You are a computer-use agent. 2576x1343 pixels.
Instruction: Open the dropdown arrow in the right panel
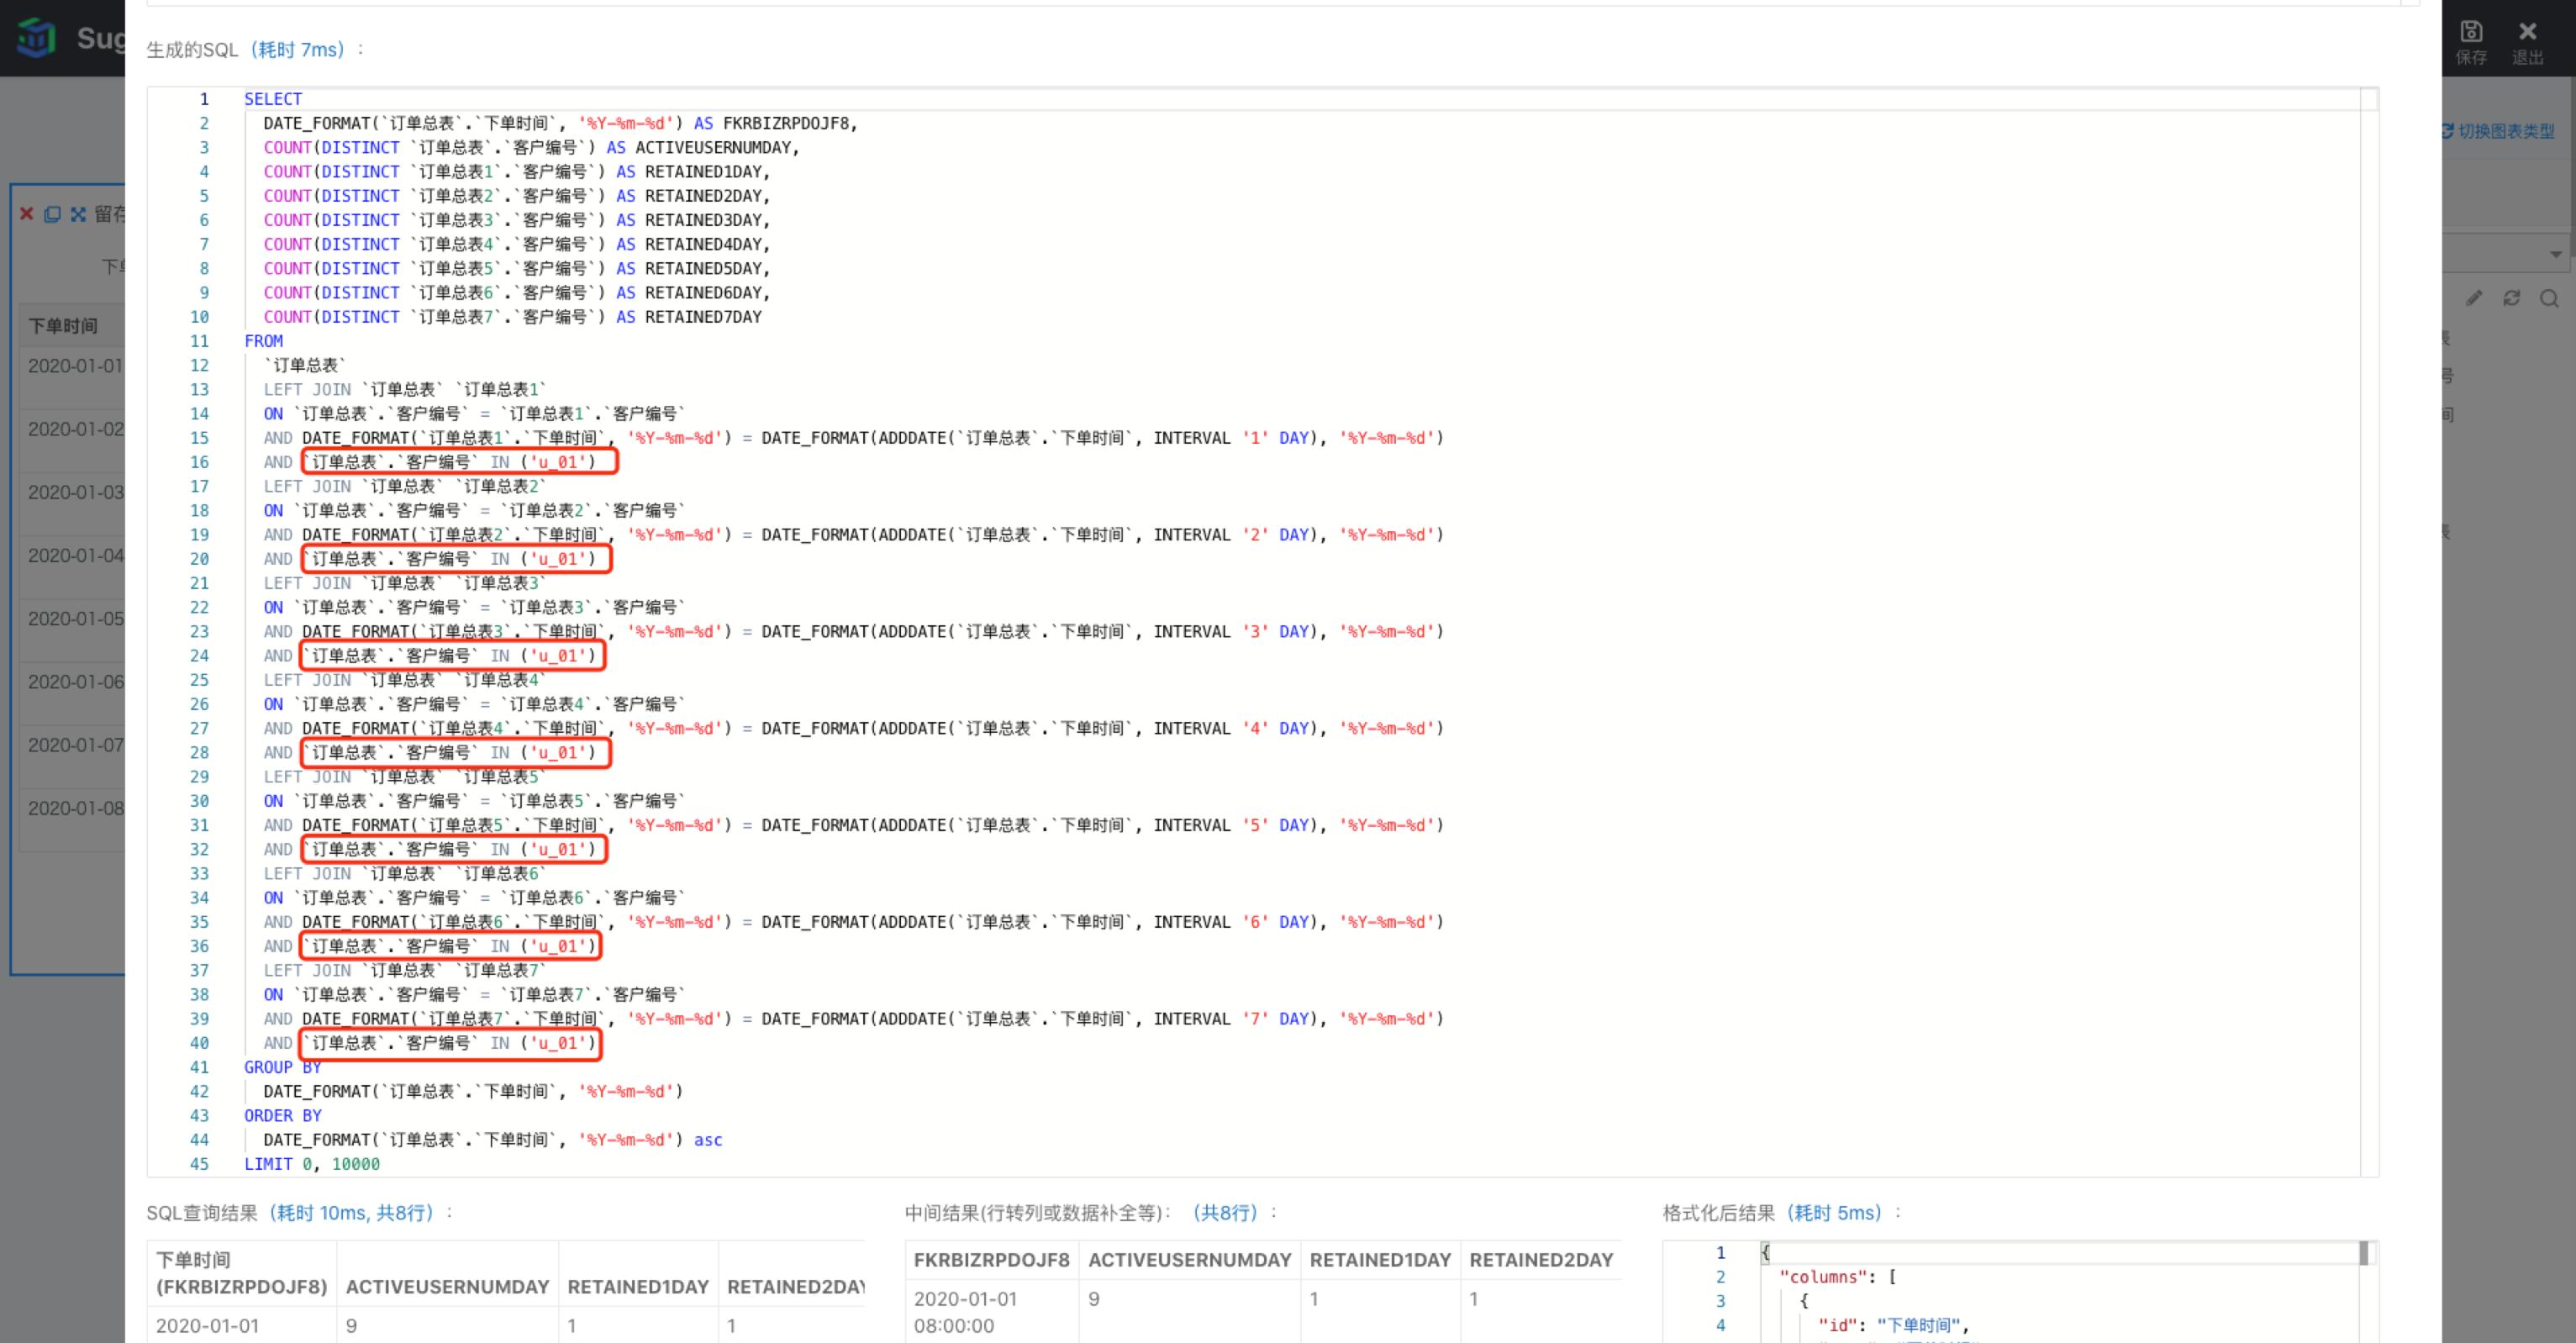coord(2555,254)
